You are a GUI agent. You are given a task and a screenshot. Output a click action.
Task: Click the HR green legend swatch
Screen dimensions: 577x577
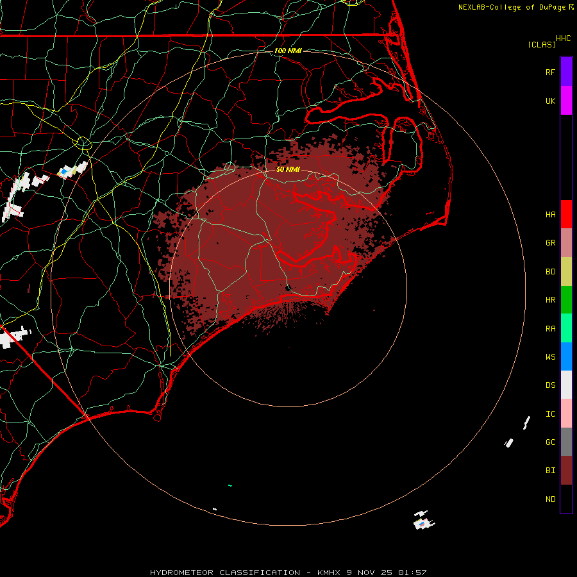pyautogui.click(x=566, y=300)
